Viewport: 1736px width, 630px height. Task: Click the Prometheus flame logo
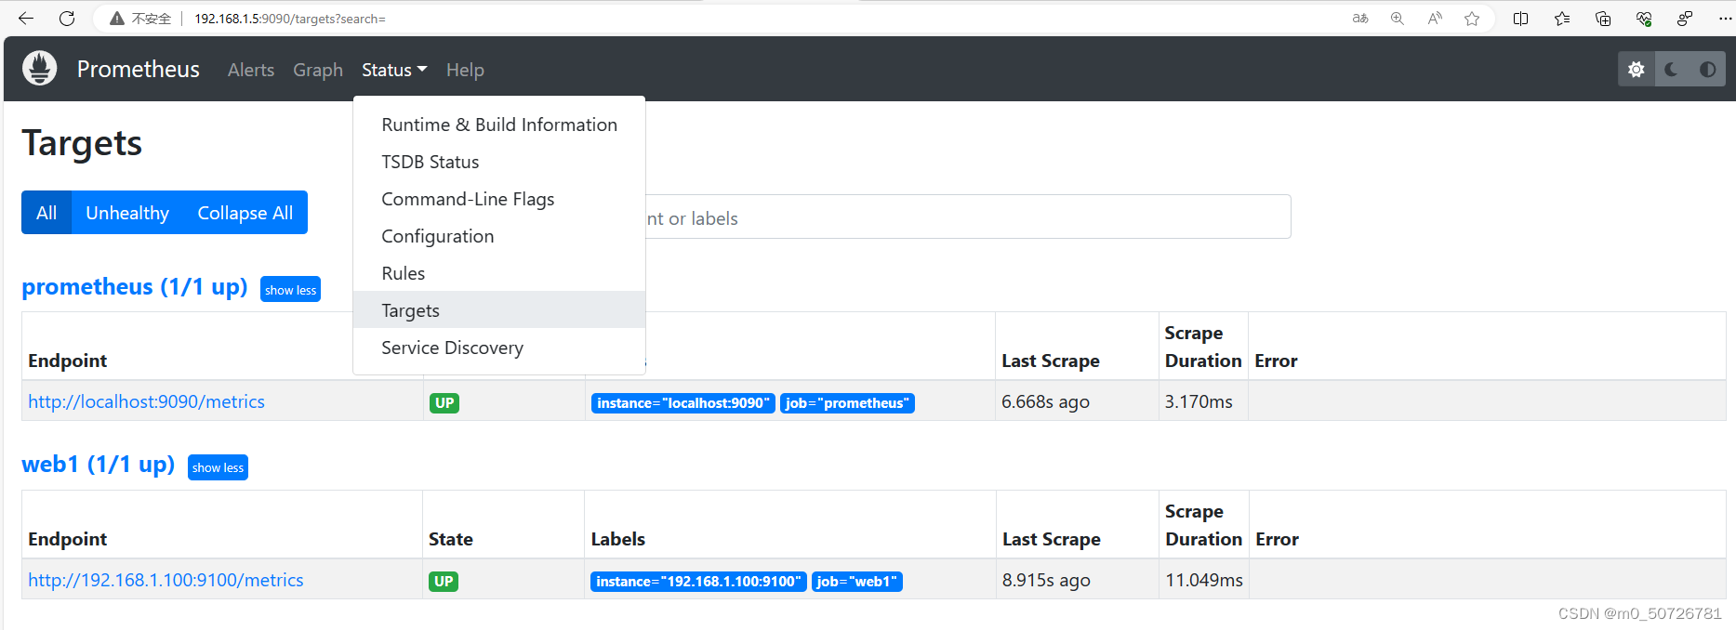39,69
